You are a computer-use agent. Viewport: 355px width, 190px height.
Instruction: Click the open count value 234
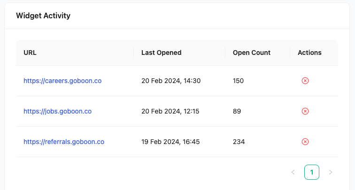click(x=239, y=142)
